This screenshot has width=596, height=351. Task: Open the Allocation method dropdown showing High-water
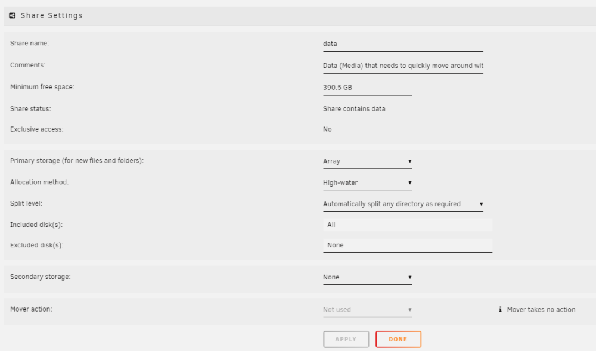[367, 183]
